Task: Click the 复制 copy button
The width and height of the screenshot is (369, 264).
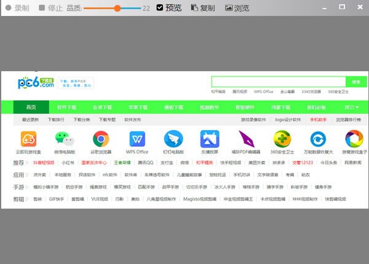Action: 203,8
